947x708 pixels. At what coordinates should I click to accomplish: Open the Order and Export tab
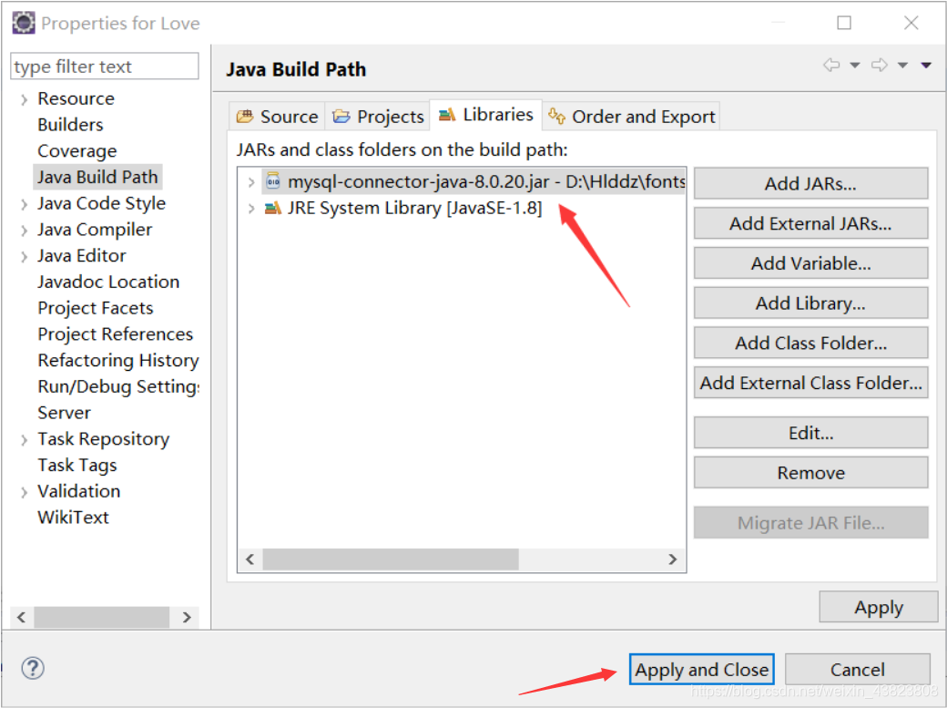click(x=632, y=117)
